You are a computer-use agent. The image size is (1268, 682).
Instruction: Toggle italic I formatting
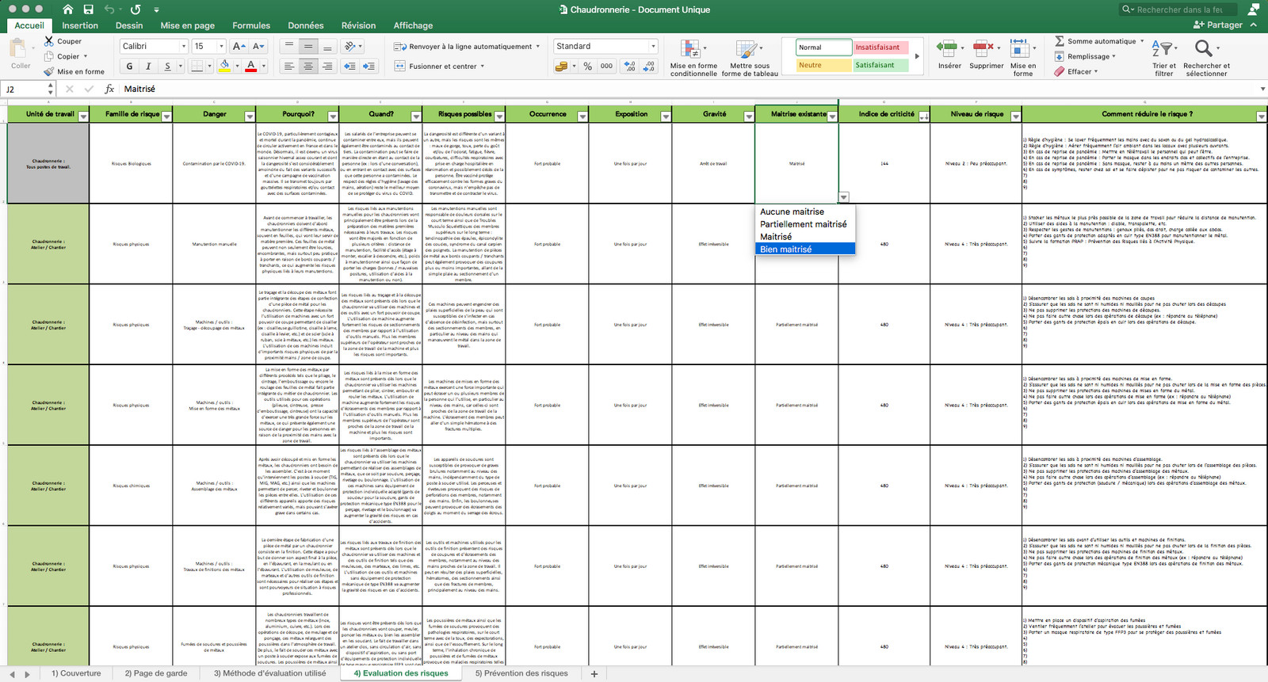pos(148,67)
